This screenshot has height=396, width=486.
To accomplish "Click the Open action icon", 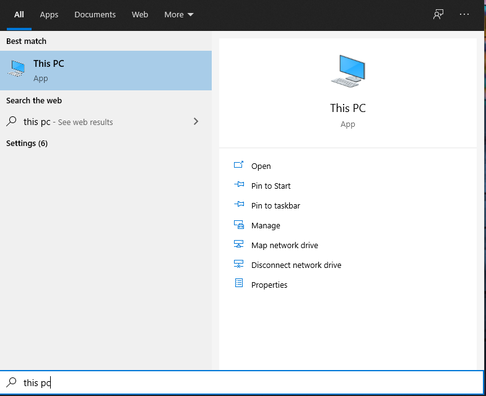I will [238, 165].
